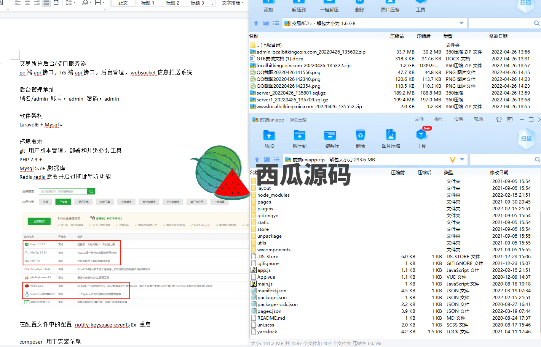Open the 设置 menu in 前端uniapp window
This screenshot has width=541, height=347.
pyautogui.click(x=459, y=119)
